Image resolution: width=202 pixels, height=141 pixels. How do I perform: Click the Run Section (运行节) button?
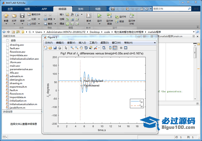121,17
